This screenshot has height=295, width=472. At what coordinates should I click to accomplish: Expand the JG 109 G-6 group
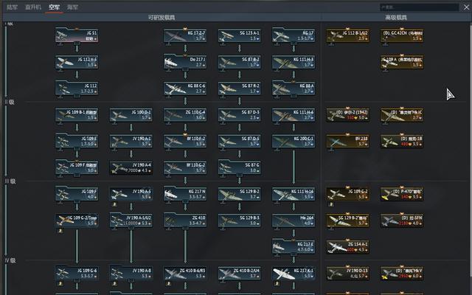click(x=77, y=274)
